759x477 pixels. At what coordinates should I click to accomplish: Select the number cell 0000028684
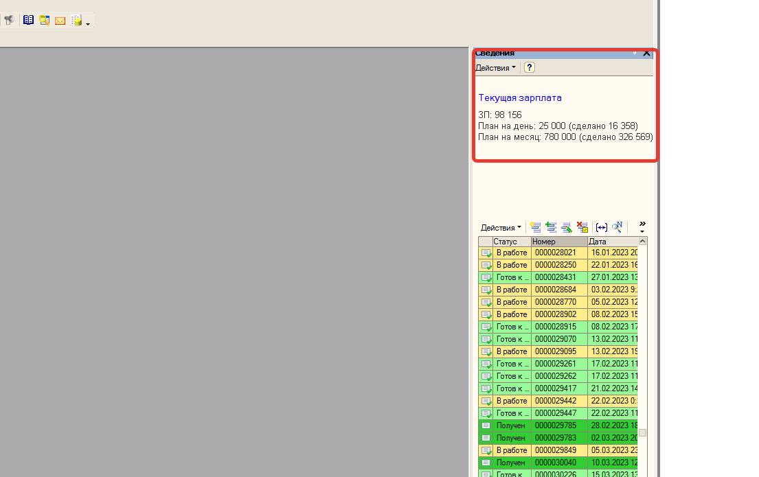559,290
